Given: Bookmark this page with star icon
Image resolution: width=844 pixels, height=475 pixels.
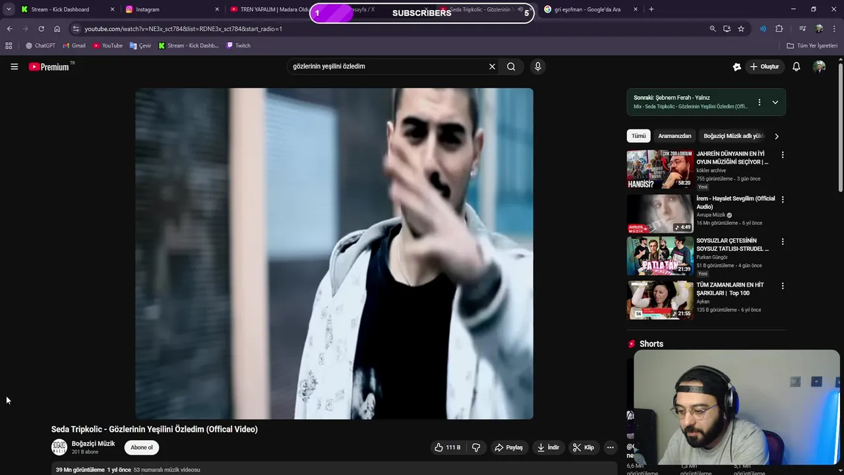Looking at the screenshot, I should click(x=741, y=29).
